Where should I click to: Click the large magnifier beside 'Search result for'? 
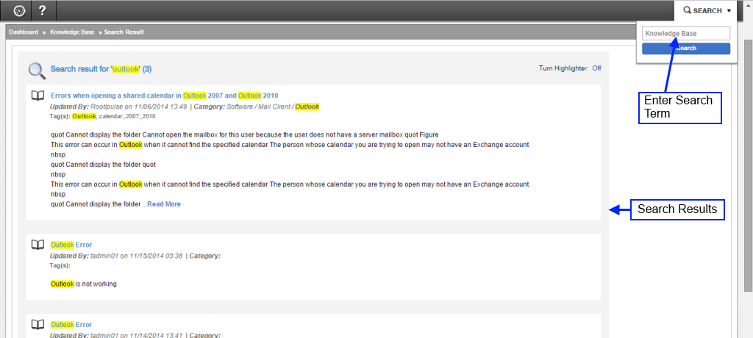point(37,71)
